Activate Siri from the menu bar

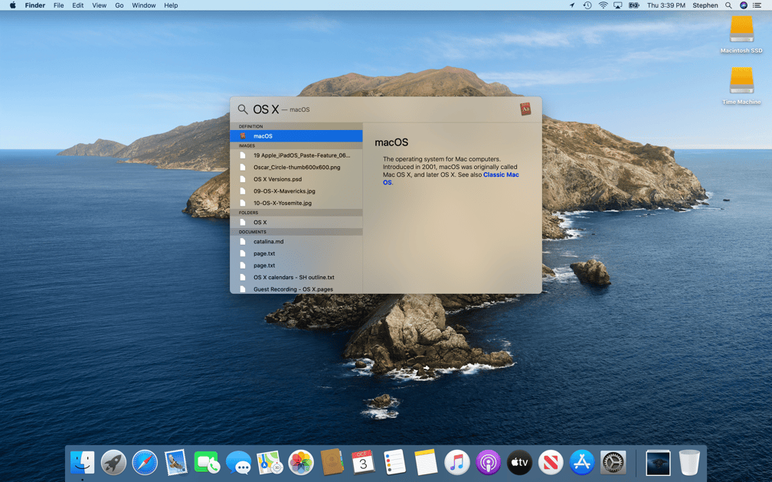[744, 5]
